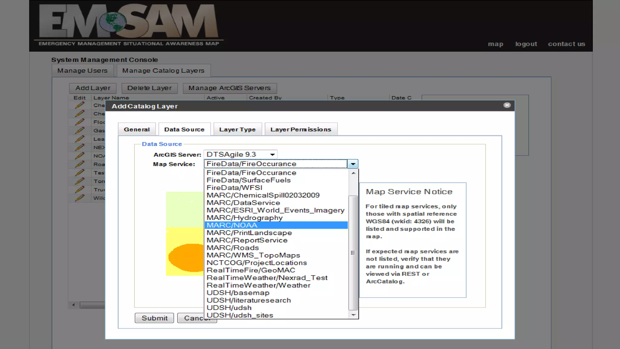The image size is (620, 349).
Task: Go to the General tab
Action: pyautogui.click(x=137, y=129)
